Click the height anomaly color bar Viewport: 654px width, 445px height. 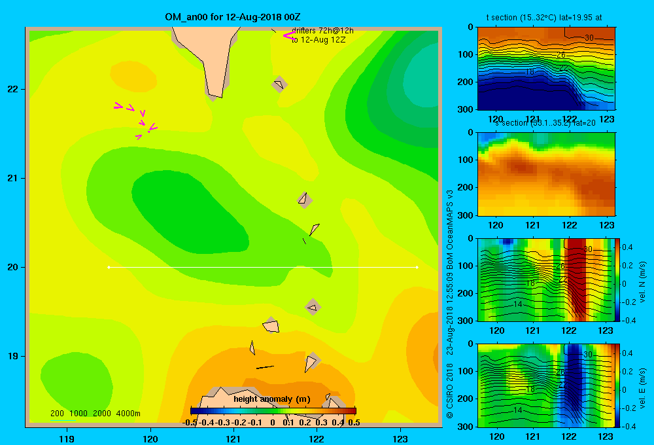(273, 411)
